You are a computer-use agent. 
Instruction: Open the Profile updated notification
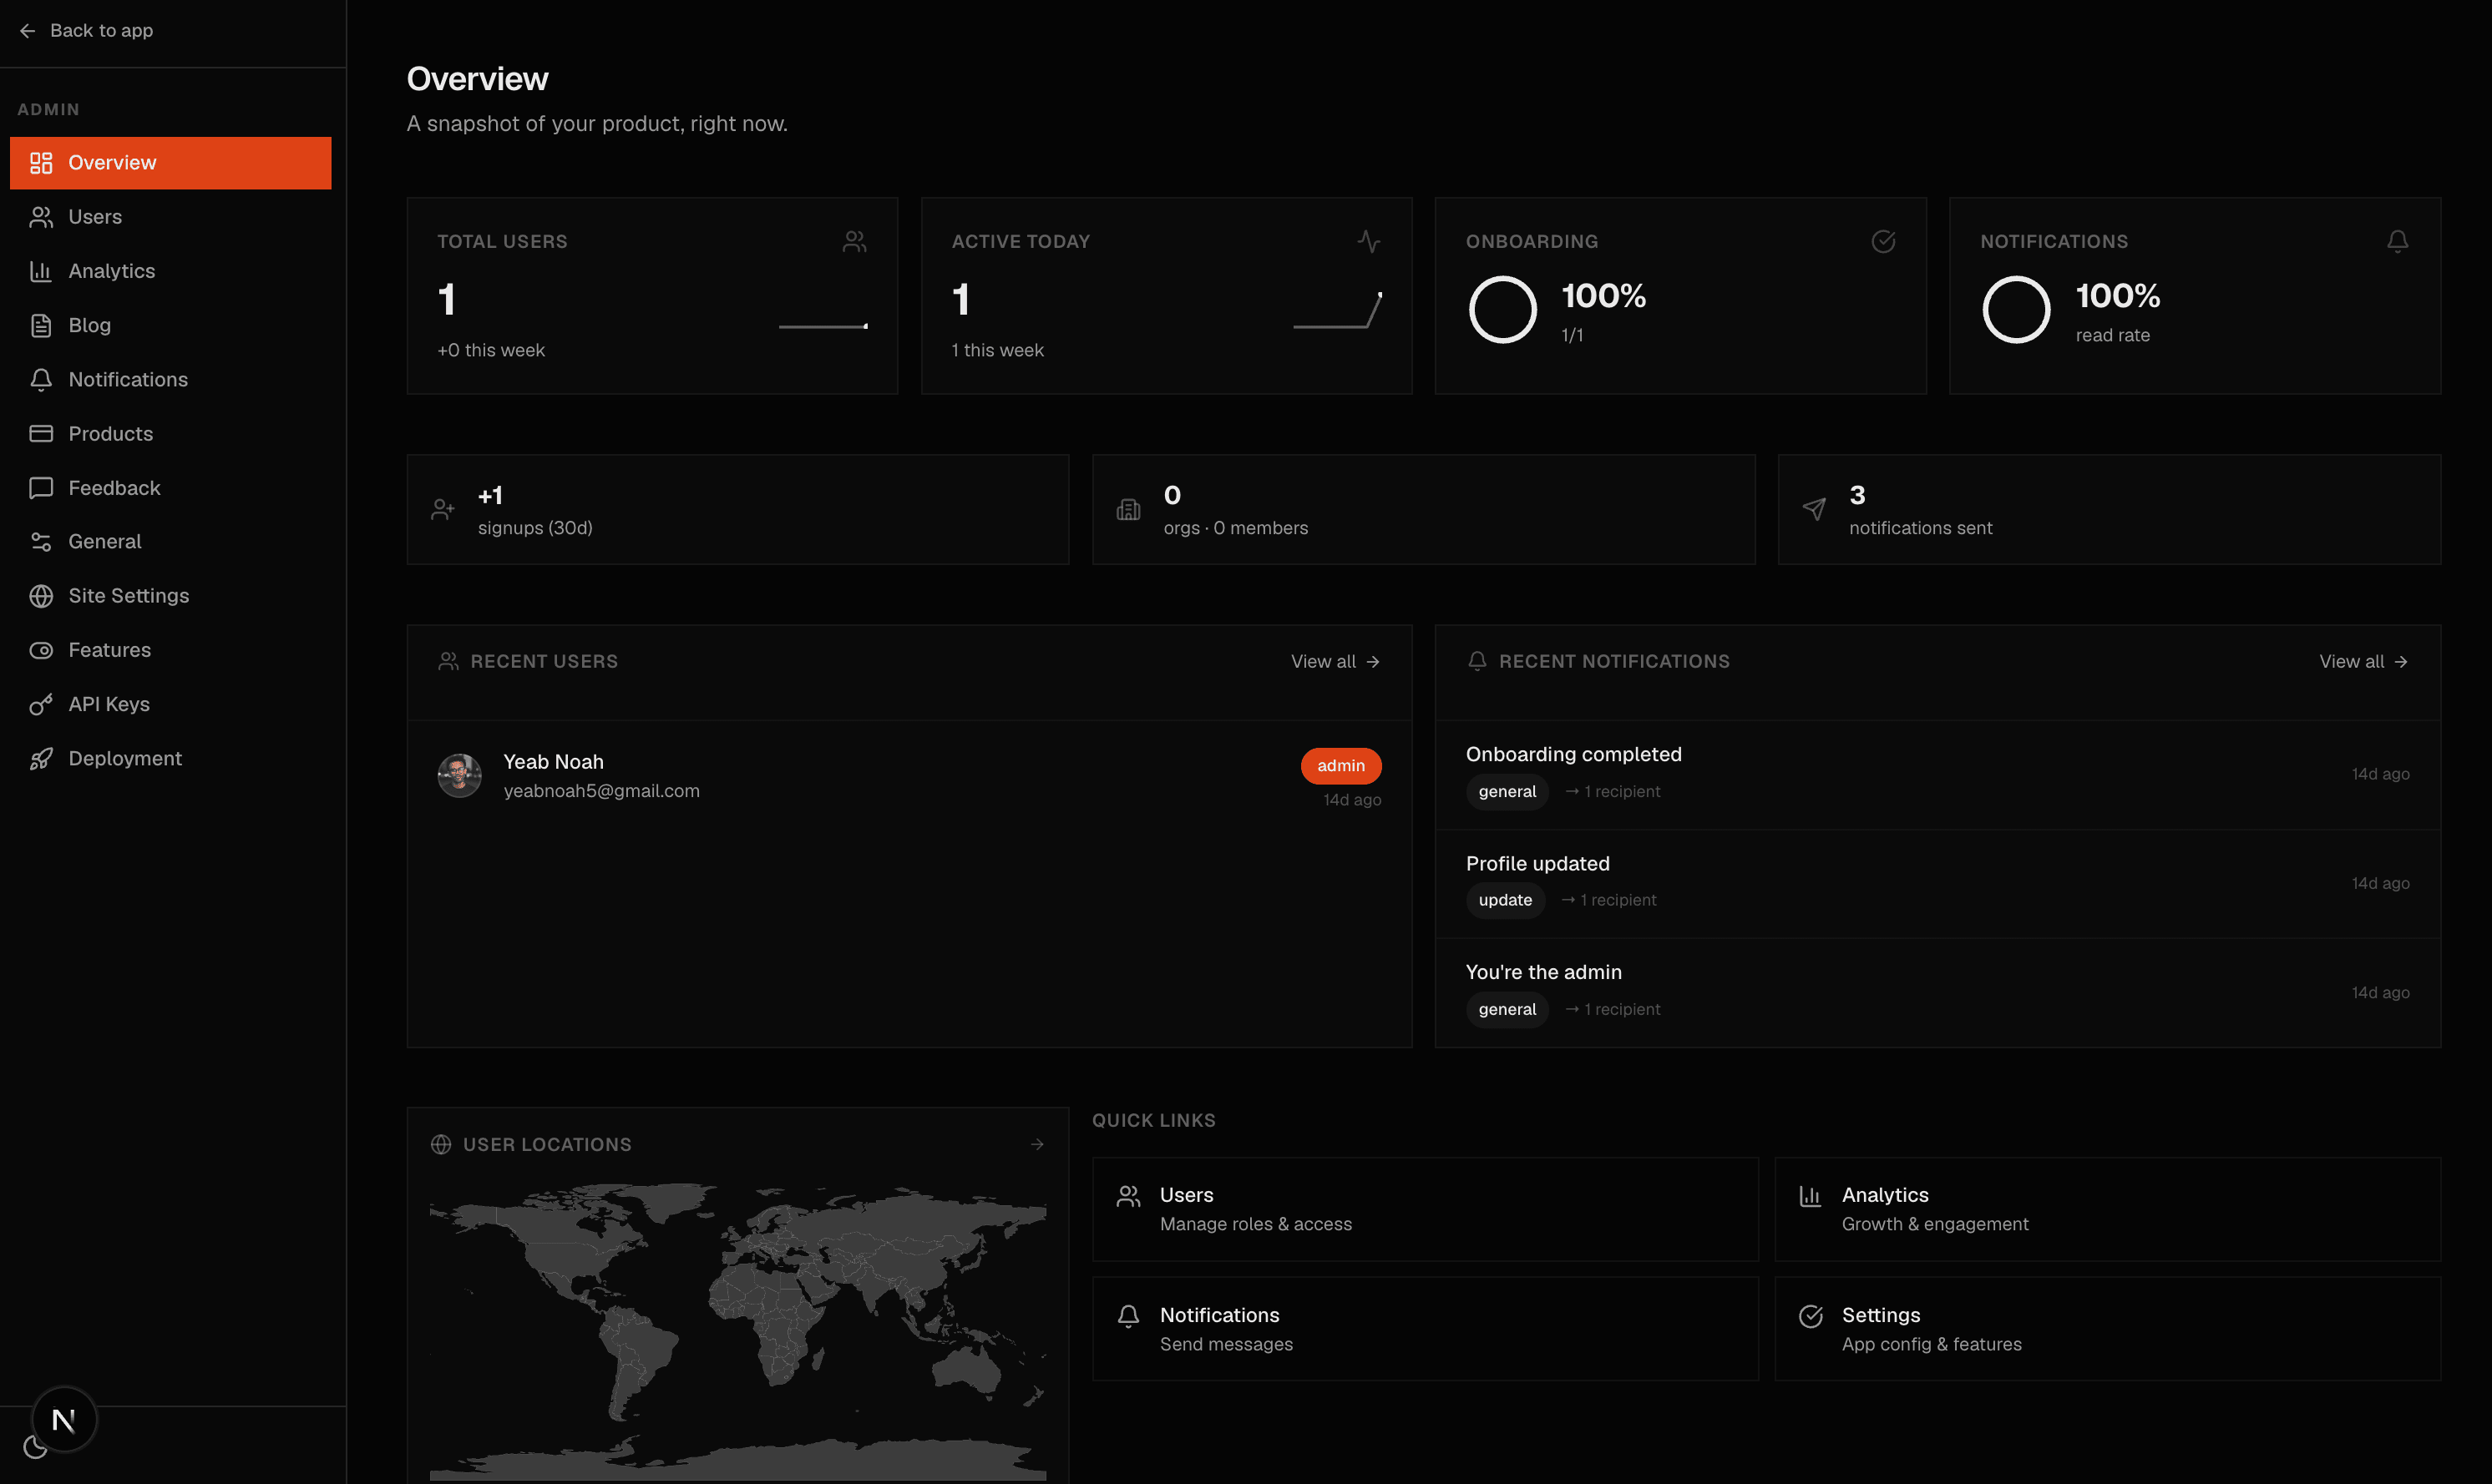[x=1937, y=883]
